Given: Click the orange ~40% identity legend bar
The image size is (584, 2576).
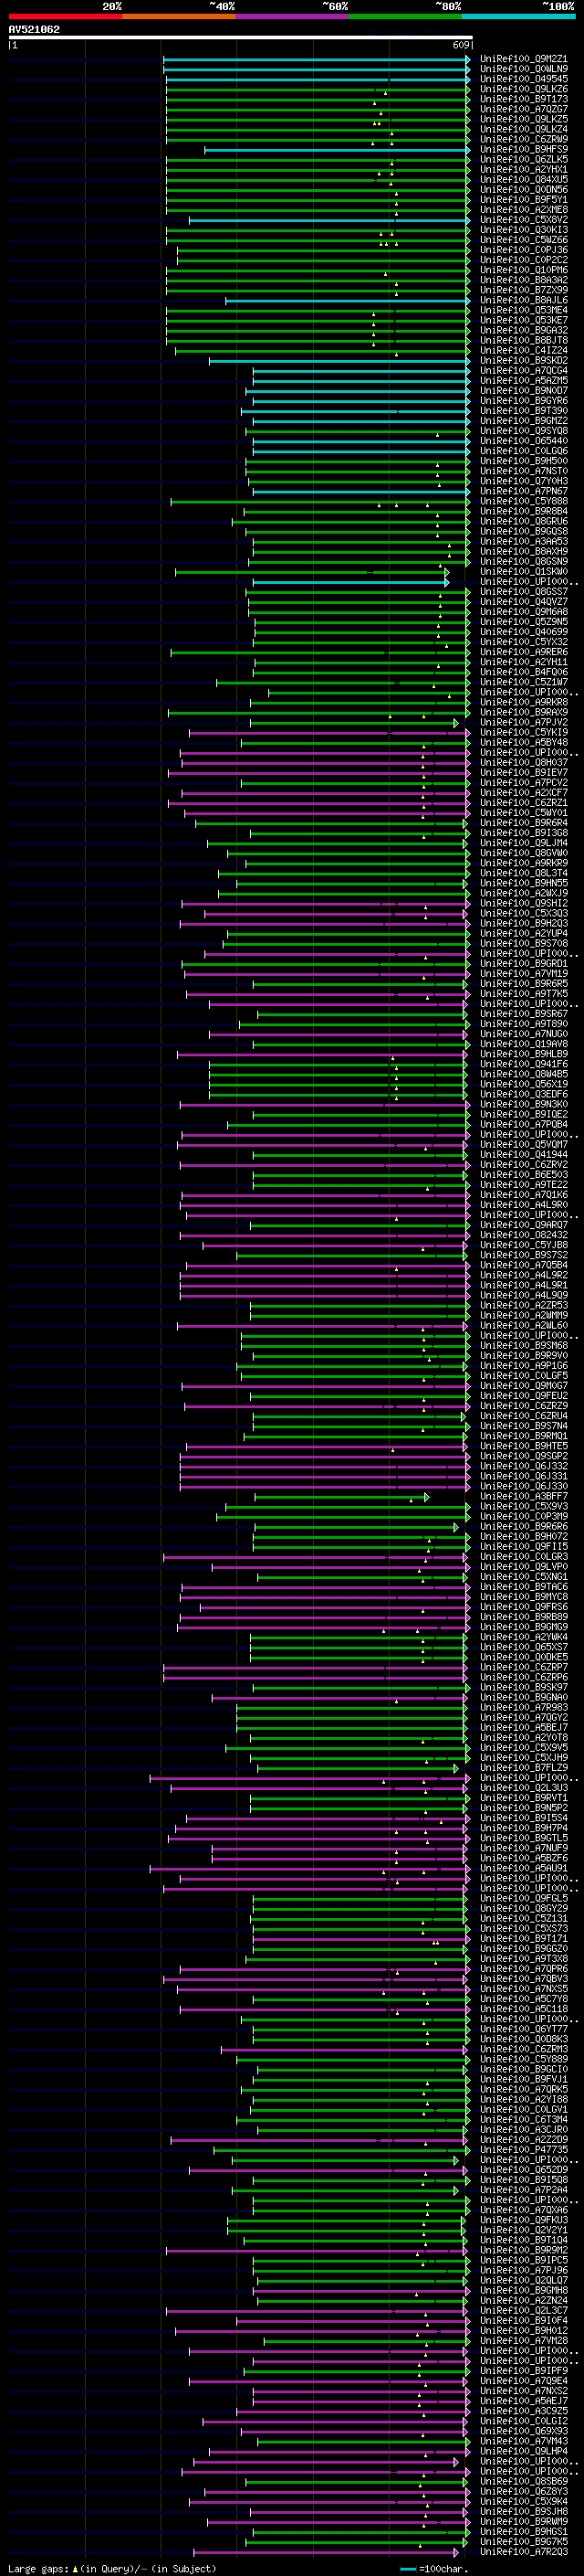Looking at the screenshot, I should coord(179,16).
